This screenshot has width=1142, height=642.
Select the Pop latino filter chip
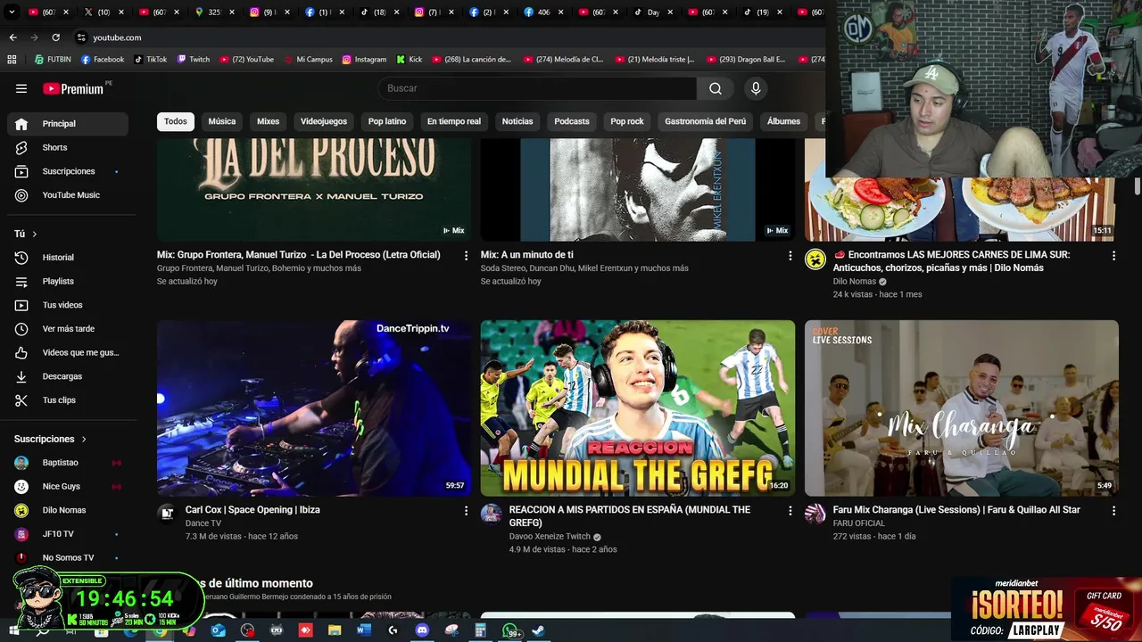(x=387, y=121)
